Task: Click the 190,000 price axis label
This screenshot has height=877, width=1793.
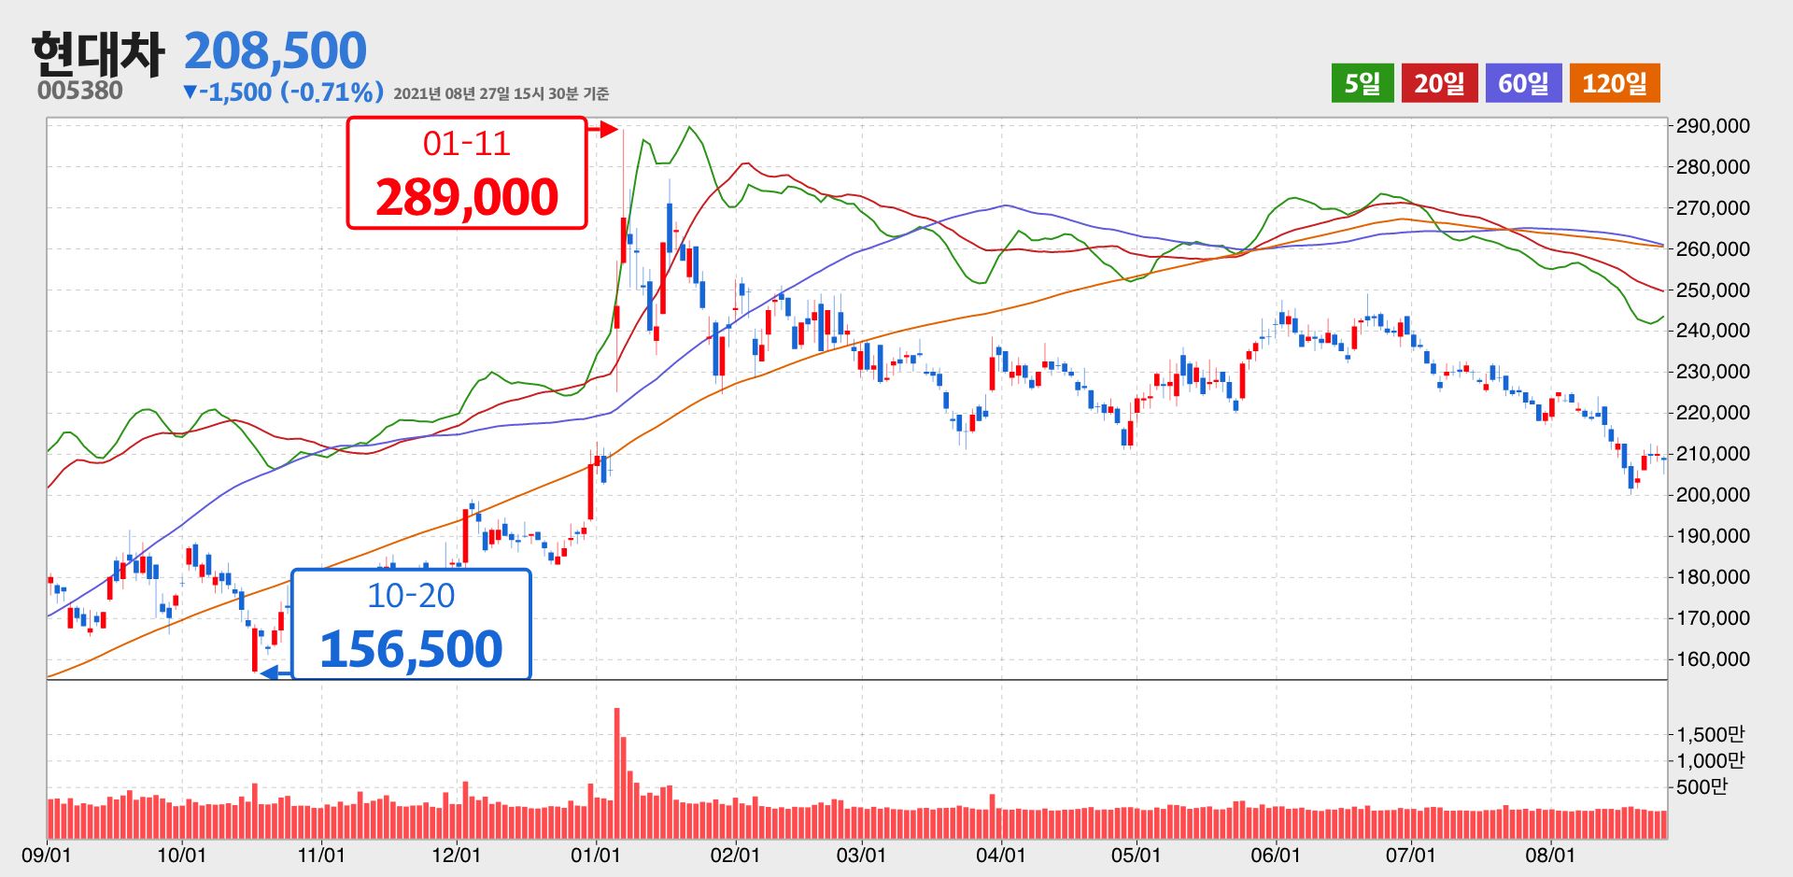Action: 1713,536
